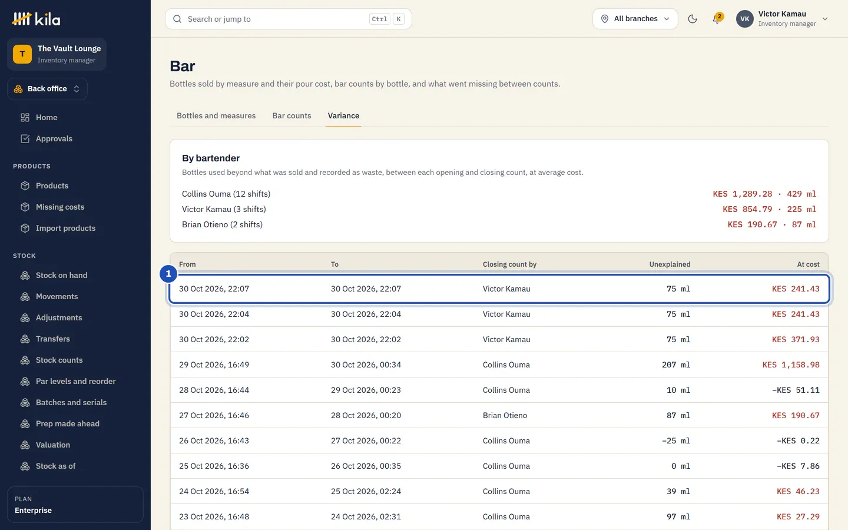848x530 pixels.
Task: Click the At cost column header
Action: click(808, 264)
